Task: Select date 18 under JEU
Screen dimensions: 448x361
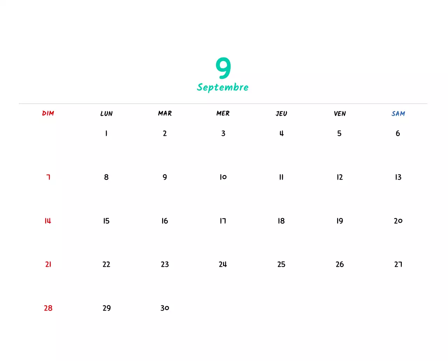Action: 281,221
